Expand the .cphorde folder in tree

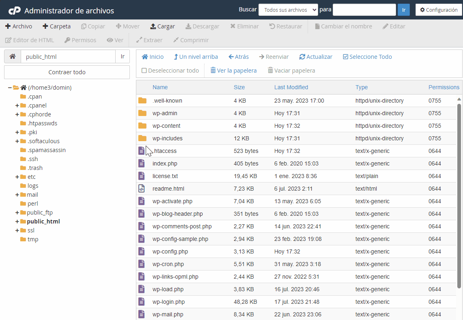[x=17, y=114]
